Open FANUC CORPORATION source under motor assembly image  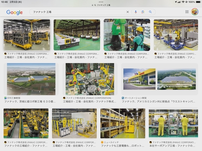[88, 98]
